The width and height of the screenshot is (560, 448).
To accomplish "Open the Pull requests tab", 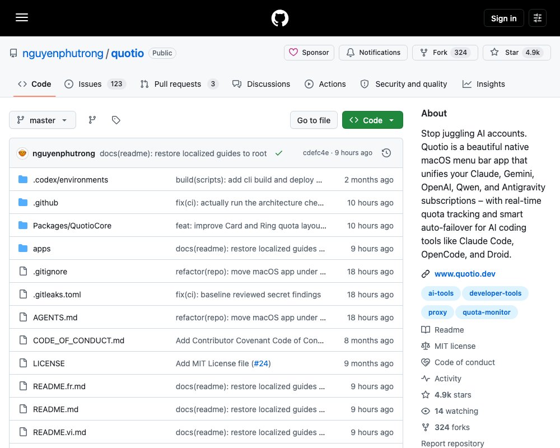I will coord(179,84).
